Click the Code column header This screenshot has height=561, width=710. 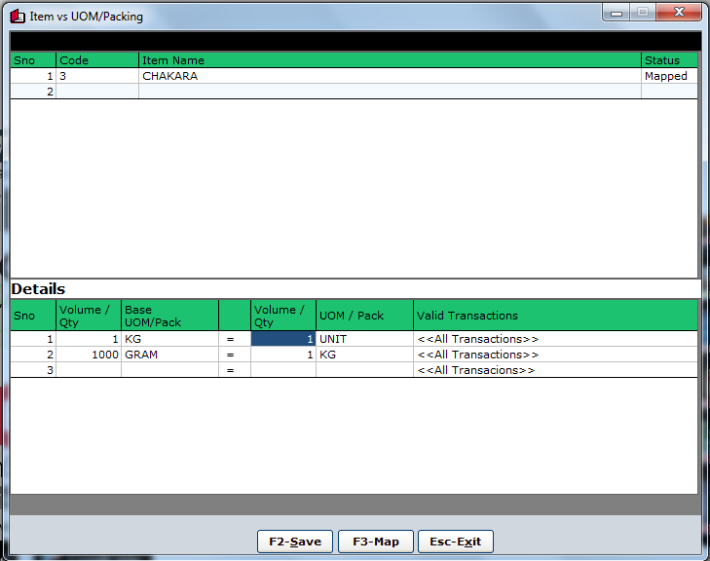[96, 60]
